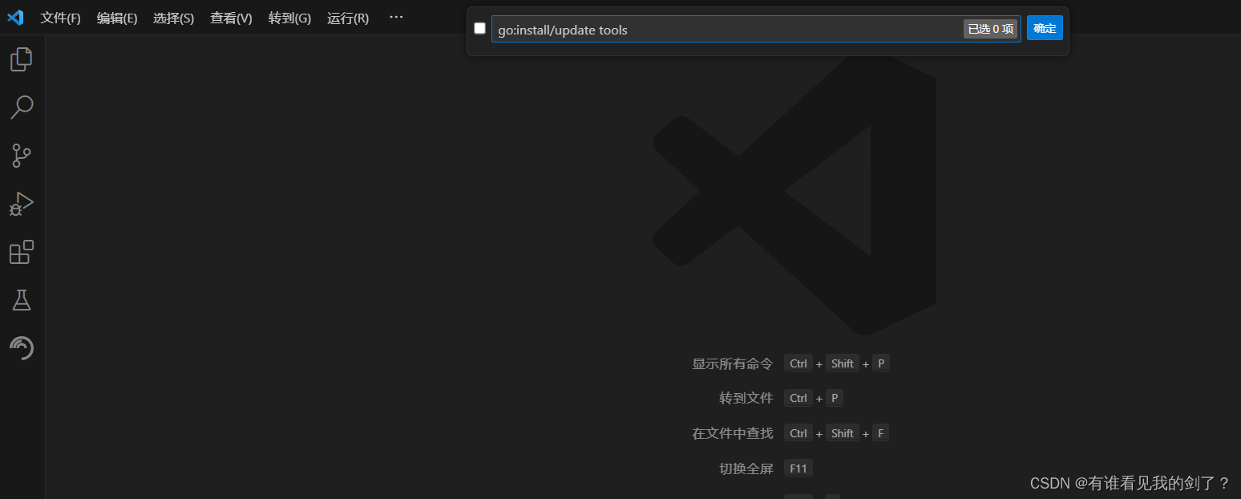Screen dimensions: 1241x499
Task: Open the Extensions view icon
Action: pyautogui.click(x=22, y=252)
